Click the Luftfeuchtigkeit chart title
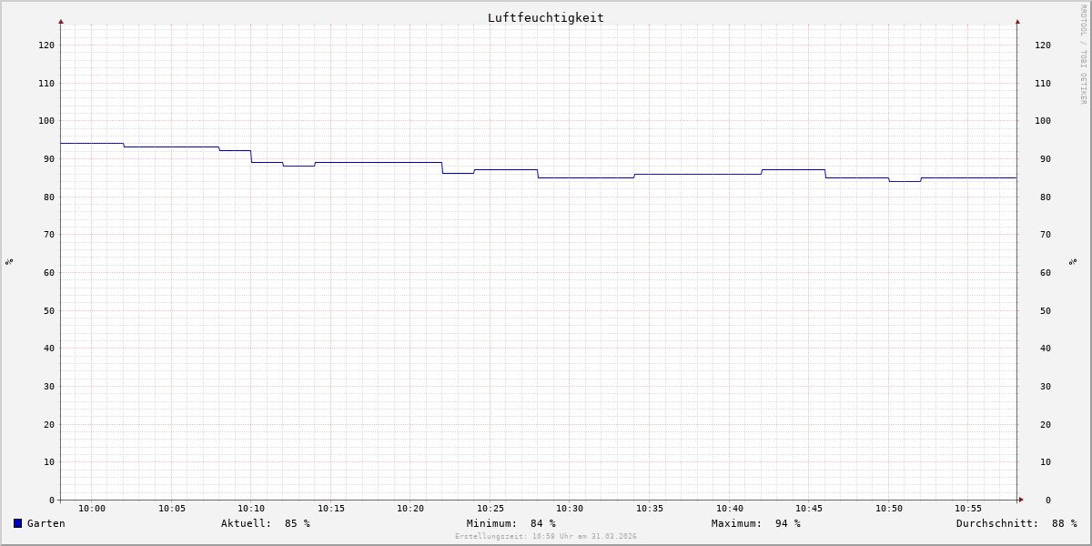 (545, 17)
